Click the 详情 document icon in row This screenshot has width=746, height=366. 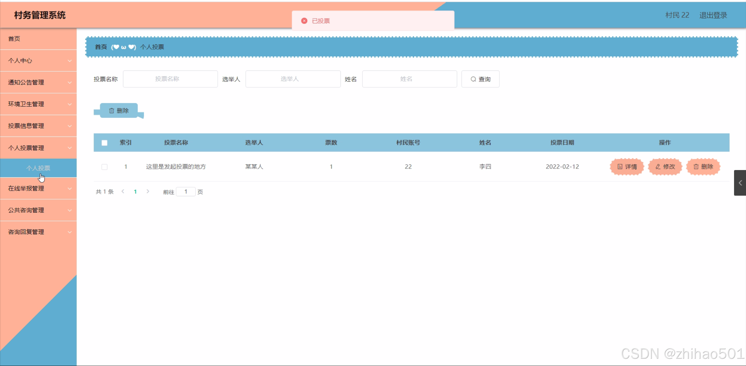click(620, 167)
